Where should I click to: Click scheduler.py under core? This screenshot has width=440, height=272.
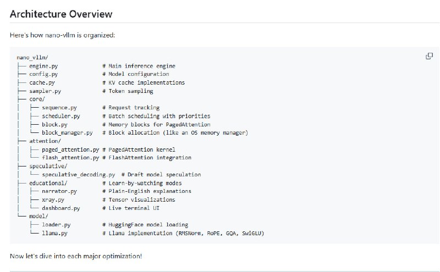pyautogui.click(x=61, y=116)
